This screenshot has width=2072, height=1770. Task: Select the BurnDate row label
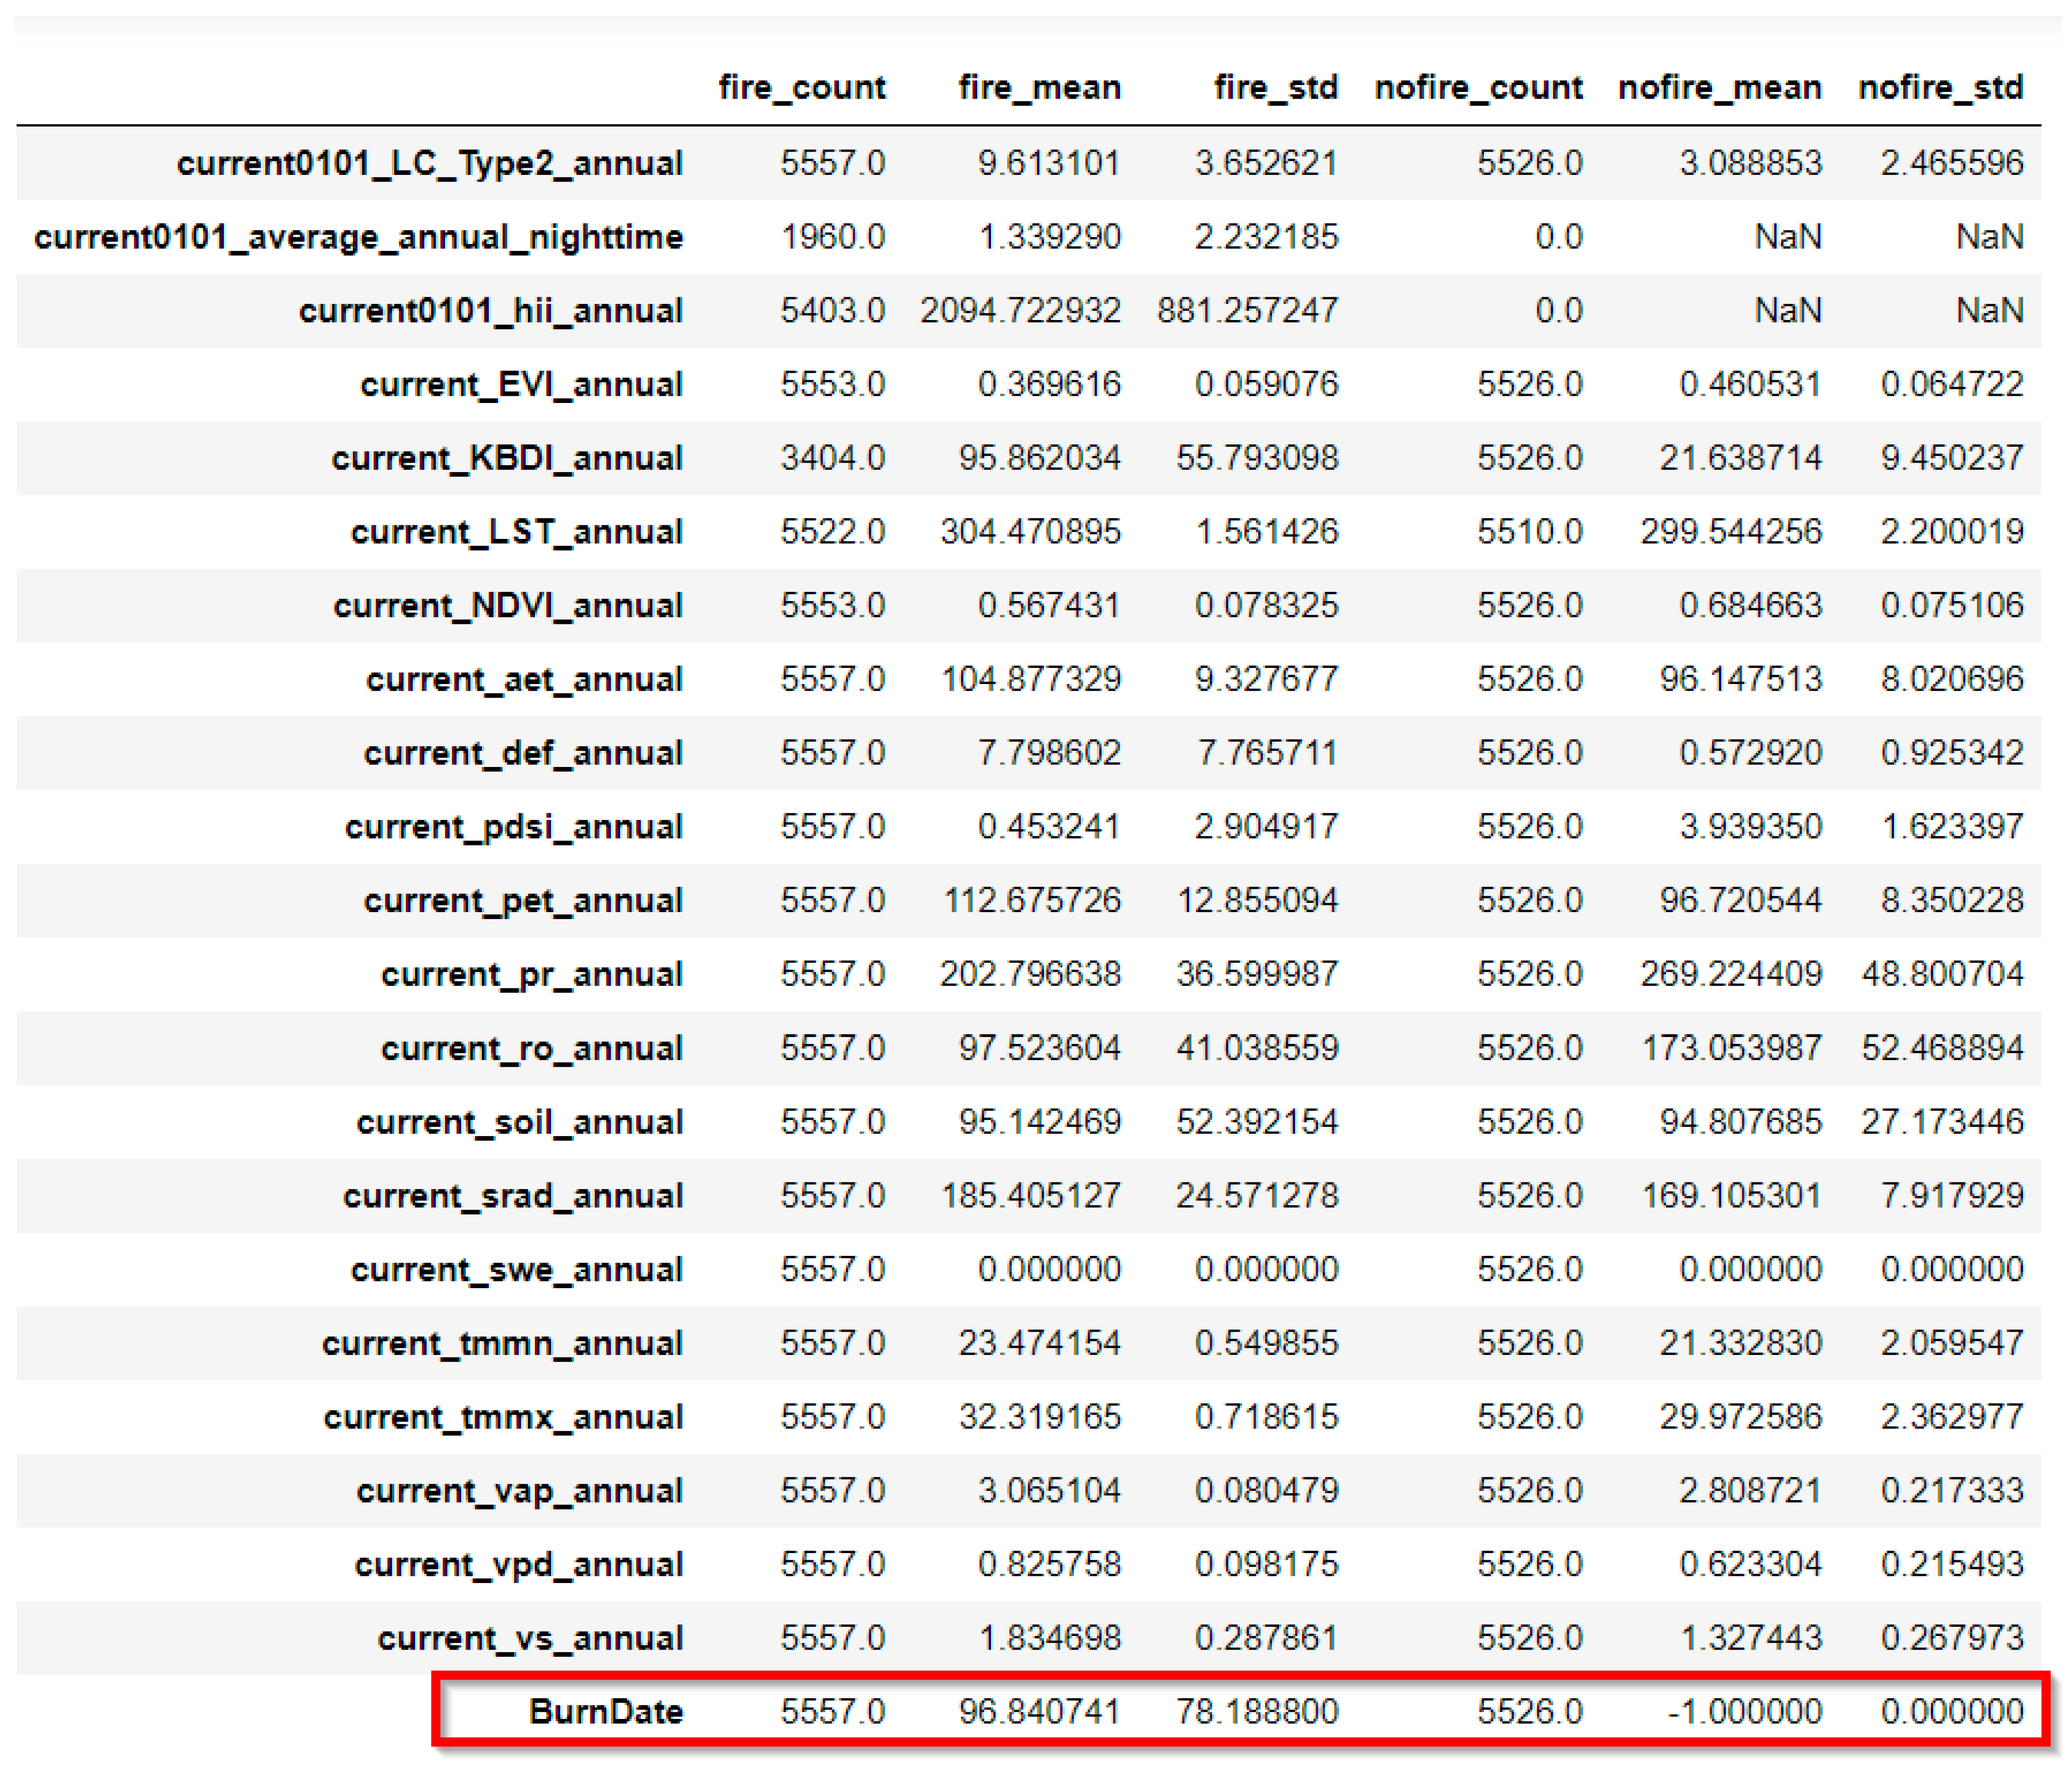click(x=605, y=1711)
